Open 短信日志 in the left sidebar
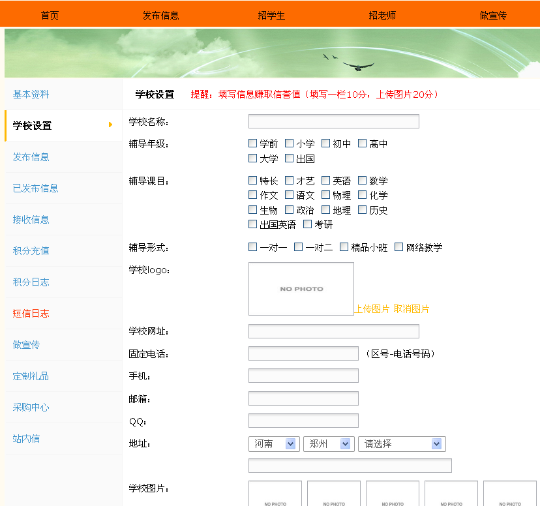The height and width of the screenshot is (506, 540). 31,314
